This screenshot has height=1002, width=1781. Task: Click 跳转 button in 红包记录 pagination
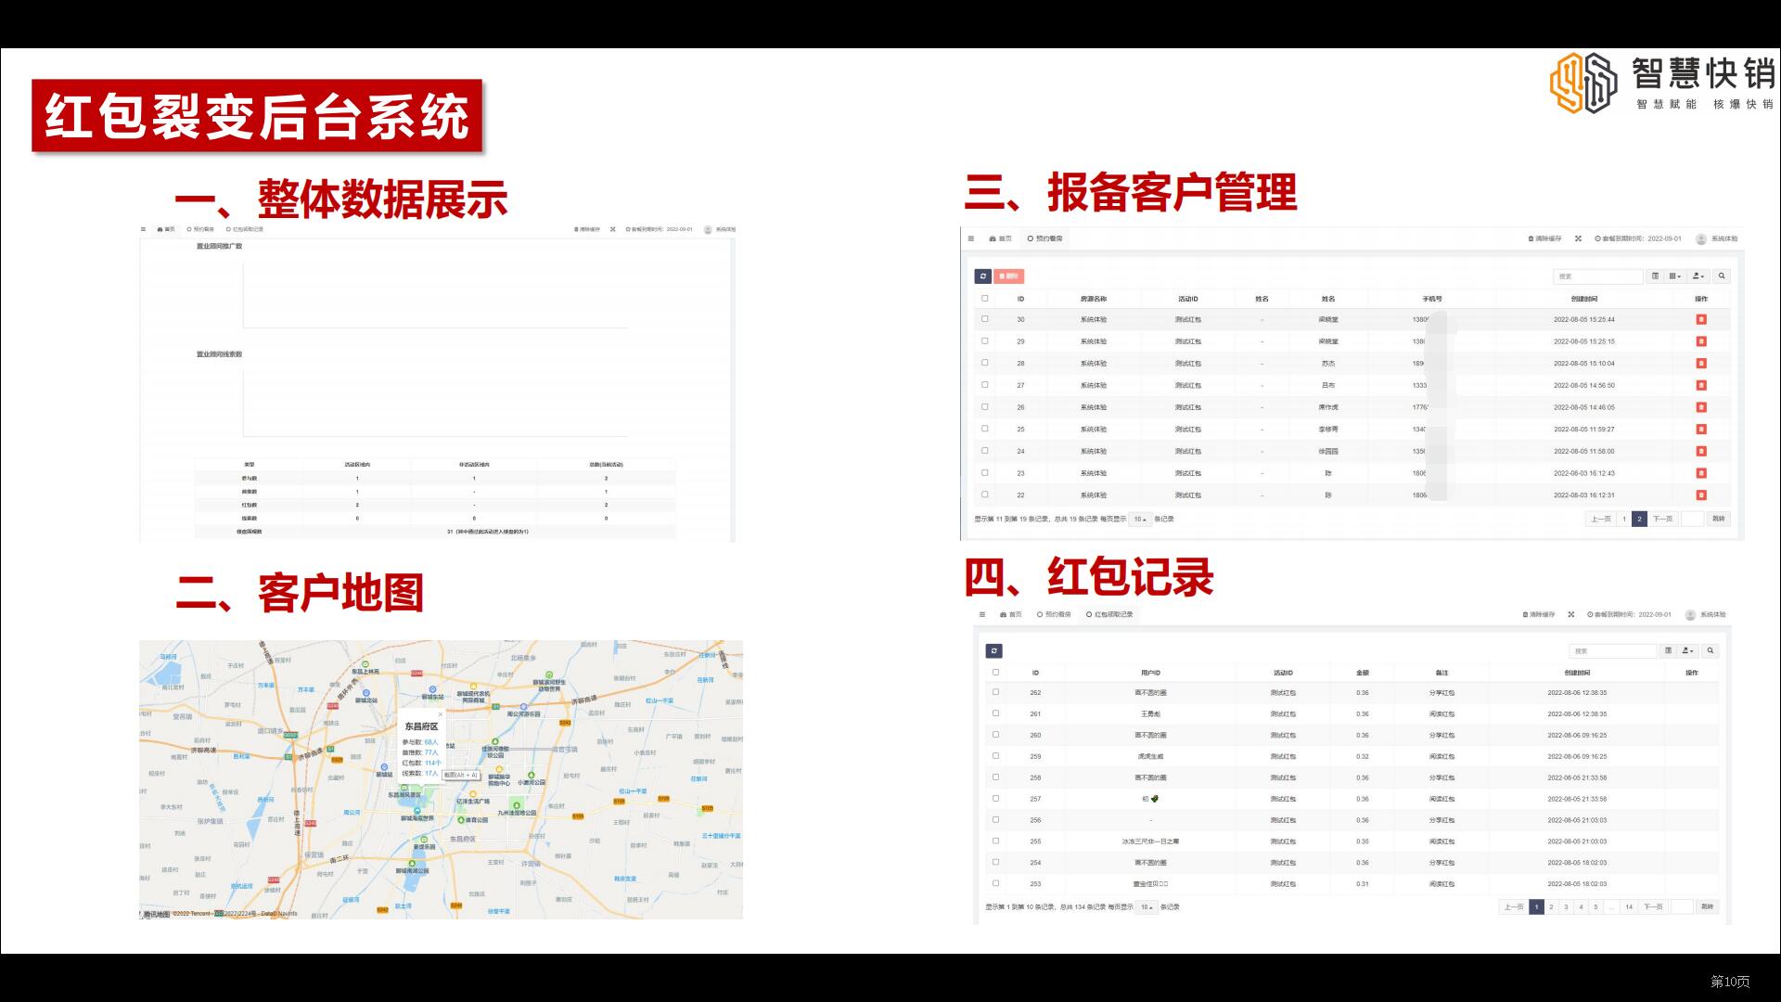click(1708, 907)
